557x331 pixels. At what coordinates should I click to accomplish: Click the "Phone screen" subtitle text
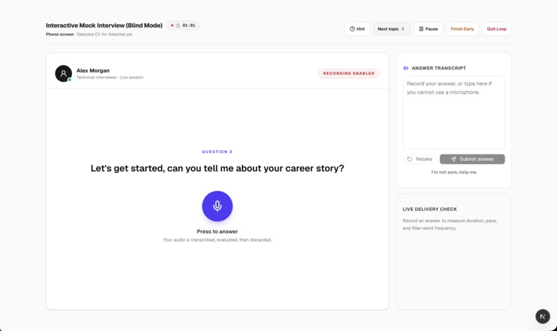pyautogui.click(x=59, y=34)
